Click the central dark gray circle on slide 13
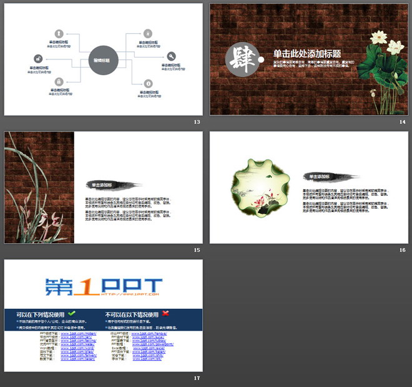The image size is (412, 387). [x=104, y=60]
